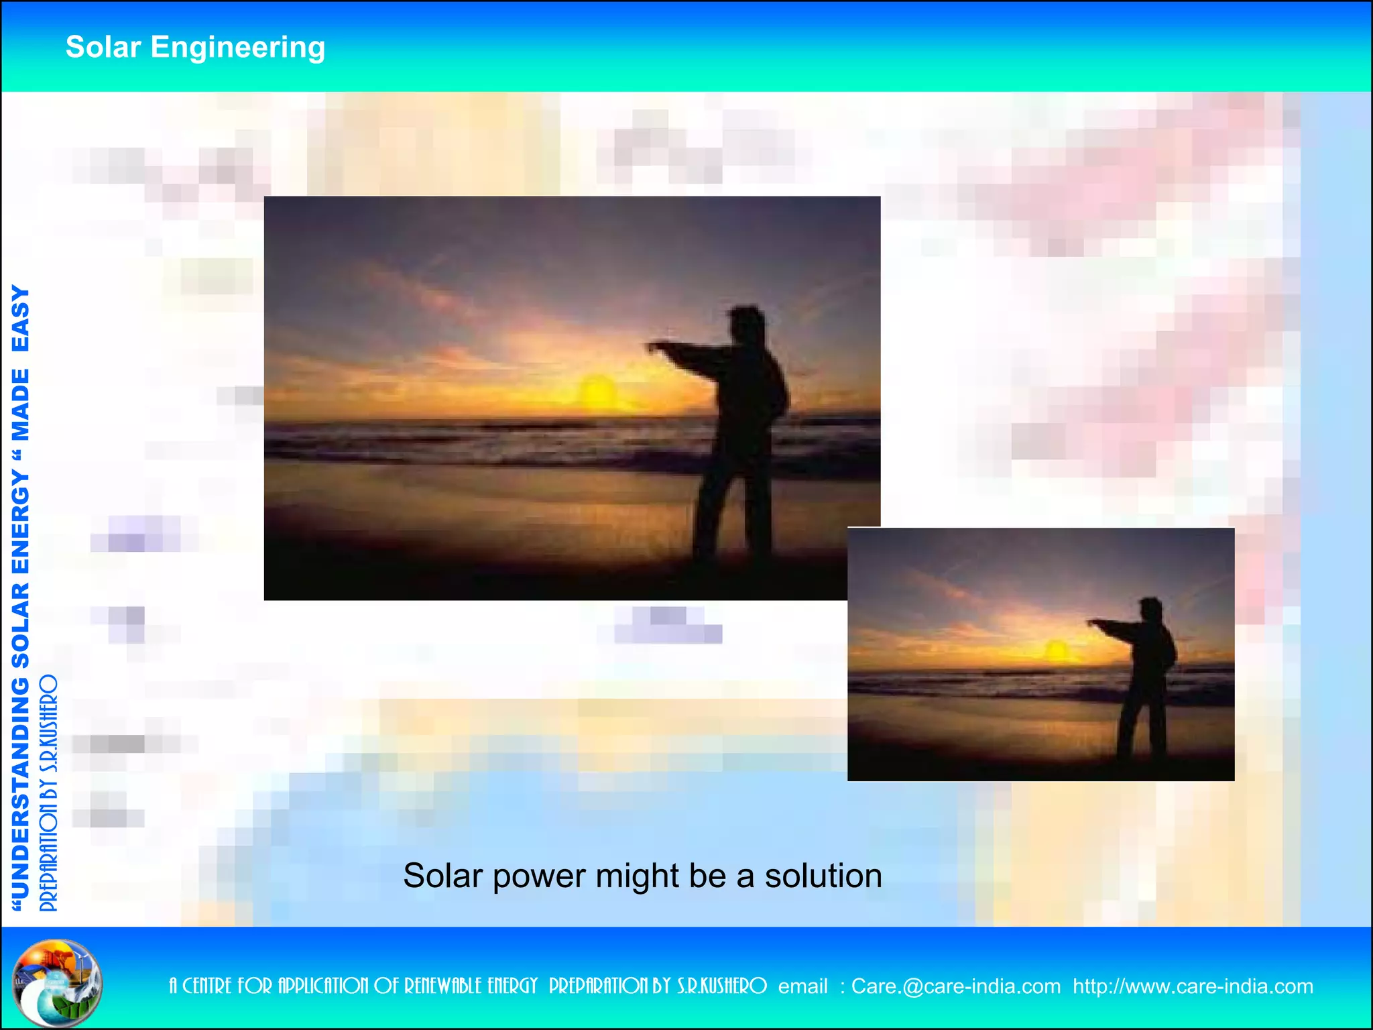This screenshot has height=1030, width=1373.
Task: Click the sun in the large sunset photo
Action: [x=597, y=393]
